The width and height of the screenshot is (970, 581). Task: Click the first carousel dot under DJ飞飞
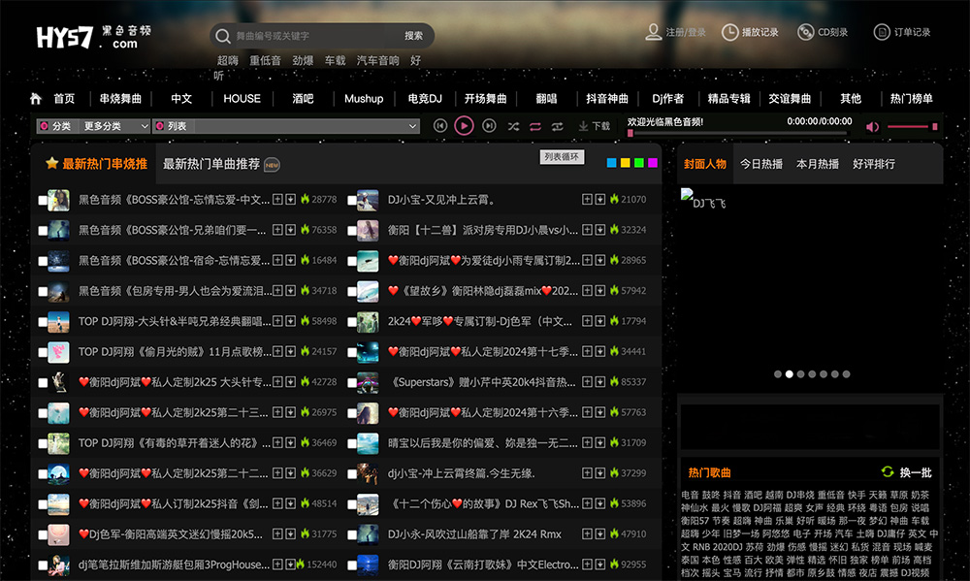tap(778, 374)
